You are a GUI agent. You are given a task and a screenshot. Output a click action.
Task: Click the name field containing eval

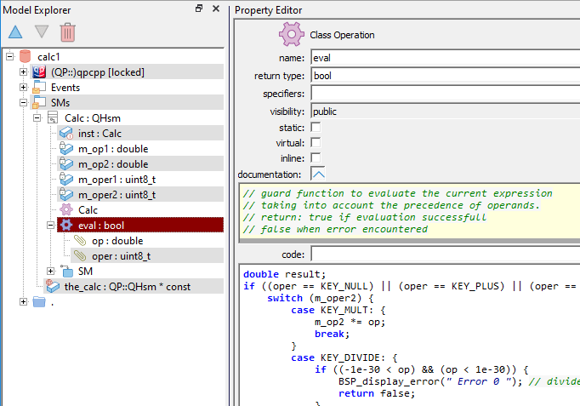point(445,59)
